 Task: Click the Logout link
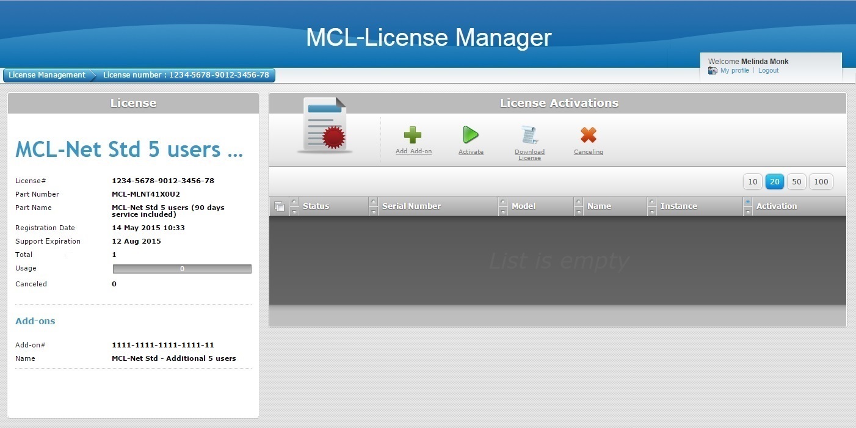pos(768,71)
